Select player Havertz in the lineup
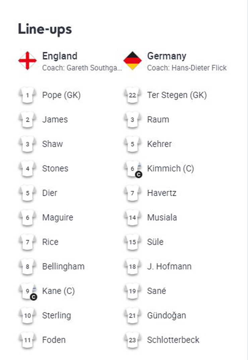248x360 pixels. tap(162, 193)
